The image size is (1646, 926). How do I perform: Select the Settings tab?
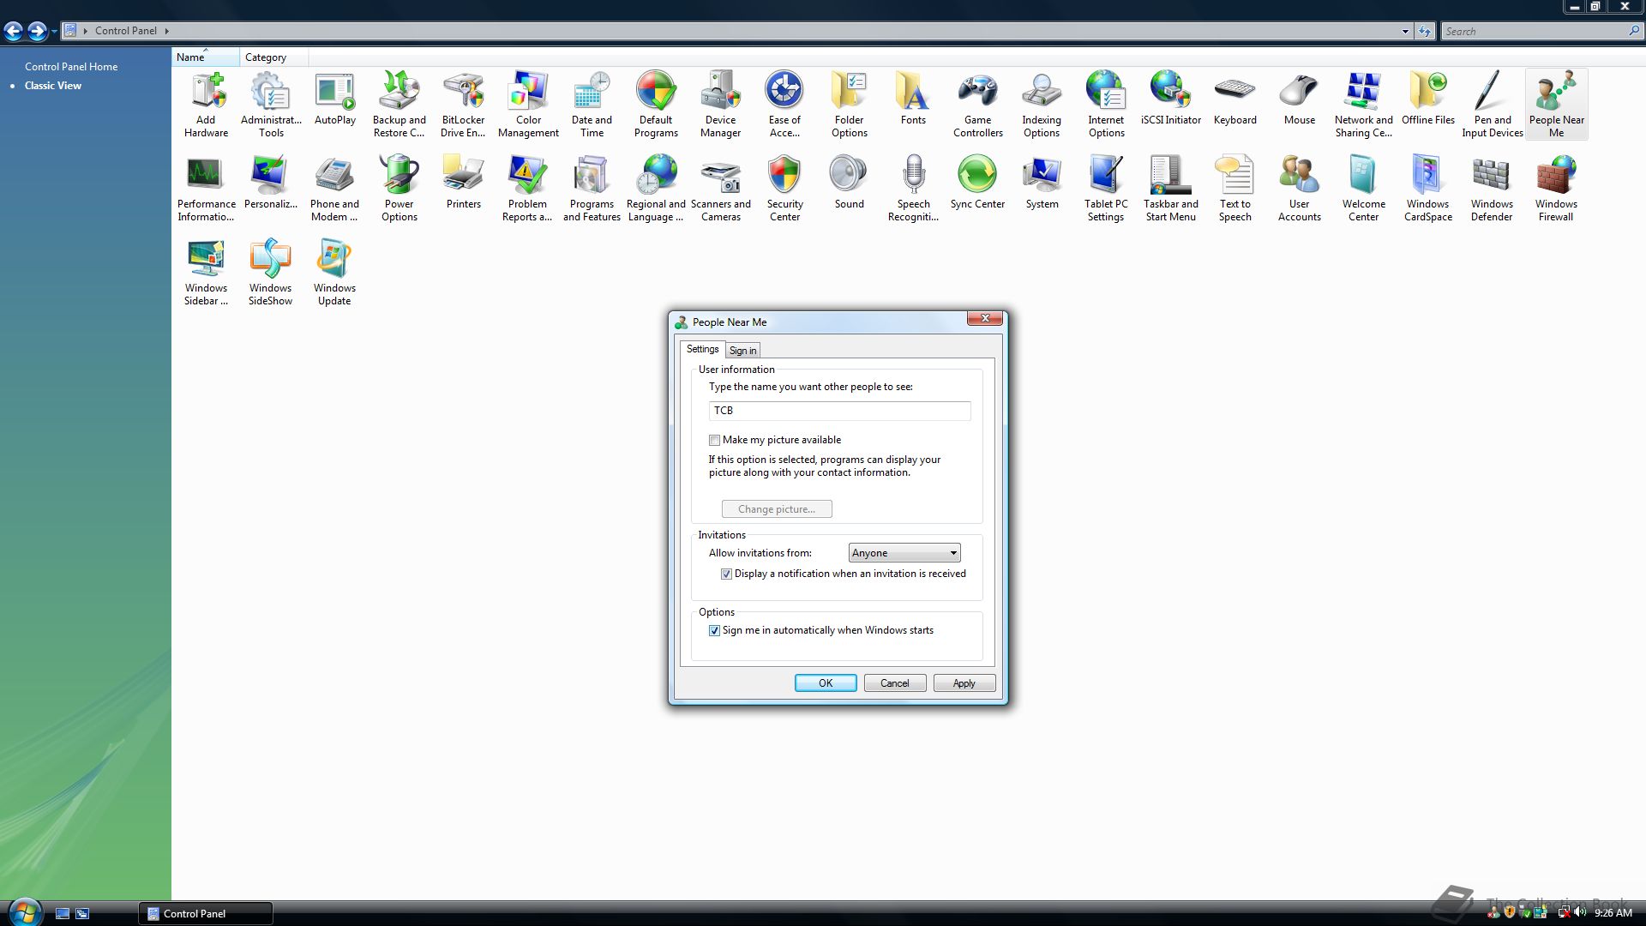(702, 349)
